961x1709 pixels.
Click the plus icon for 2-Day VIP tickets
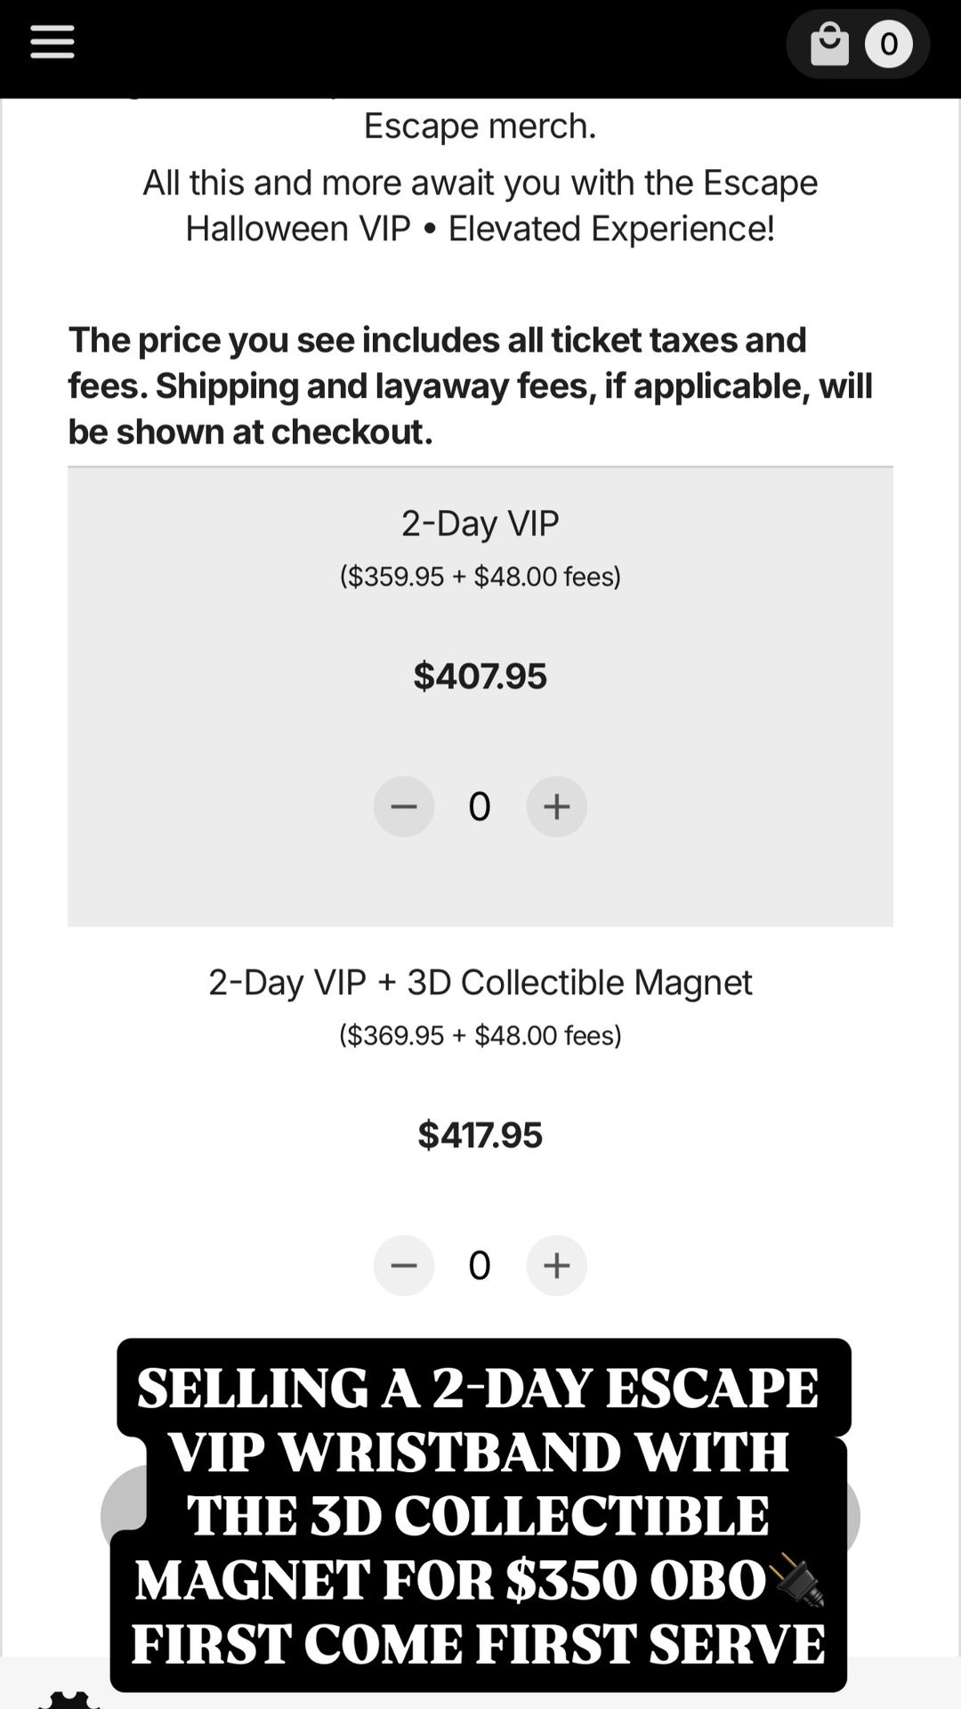(556, 806)
